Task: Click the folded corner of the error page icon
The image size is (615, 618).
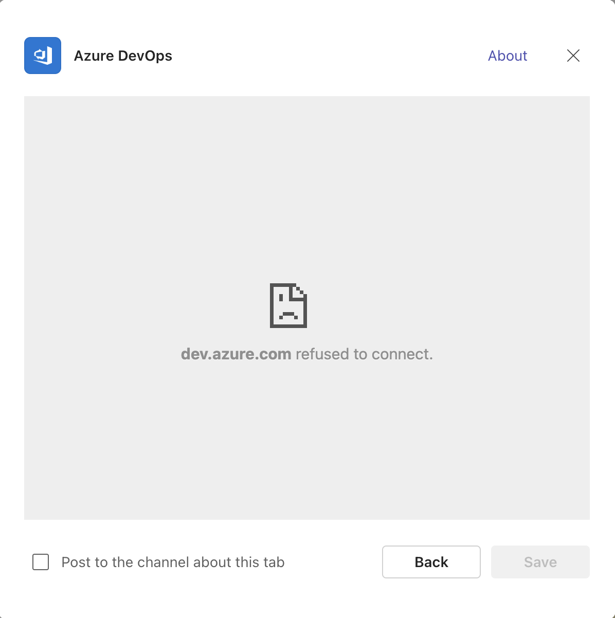Action: [x=300, y=292]
